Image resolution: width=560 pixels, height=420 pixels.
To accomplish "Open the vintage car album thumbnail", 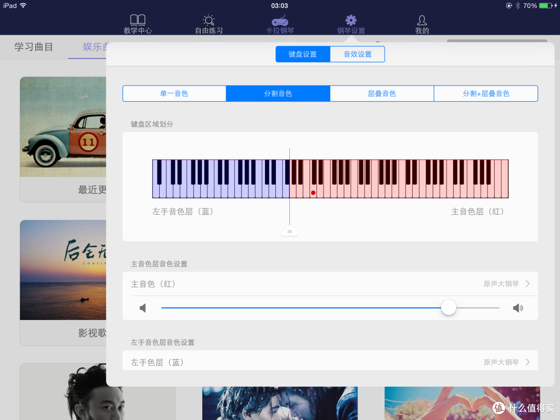I will [x=63, y=127].
